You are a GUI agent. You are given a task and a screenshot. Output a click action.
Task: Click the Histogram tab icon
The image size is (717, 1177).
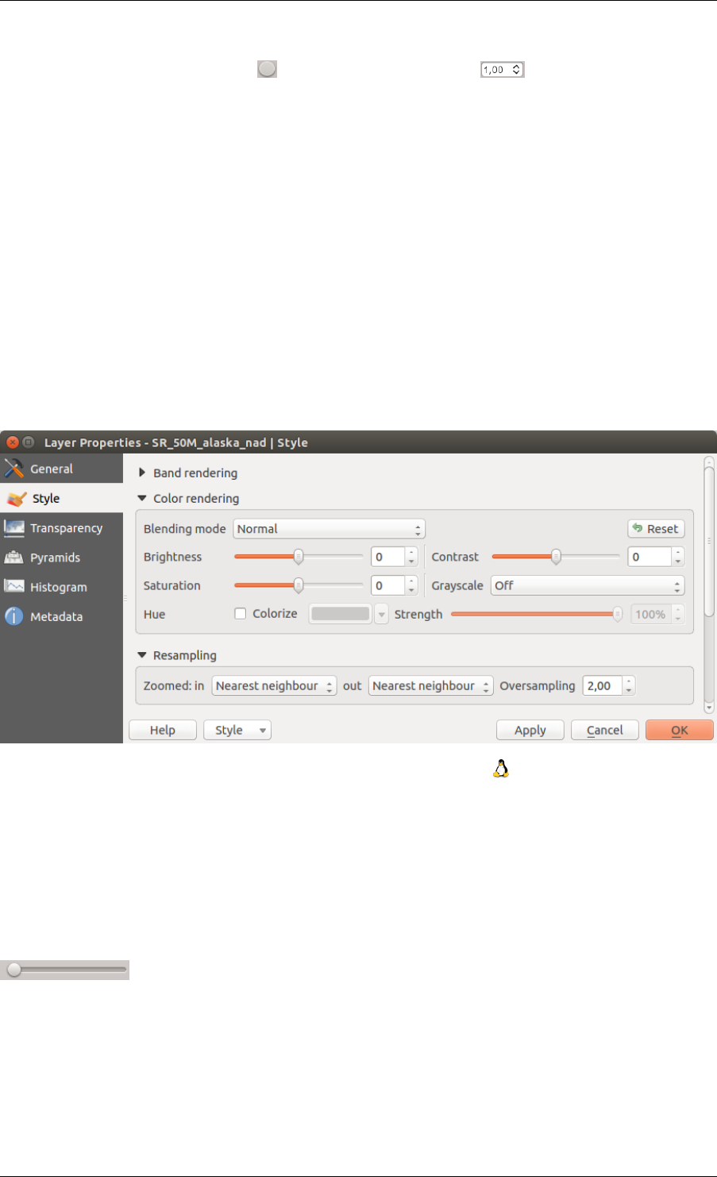point(14,587)
